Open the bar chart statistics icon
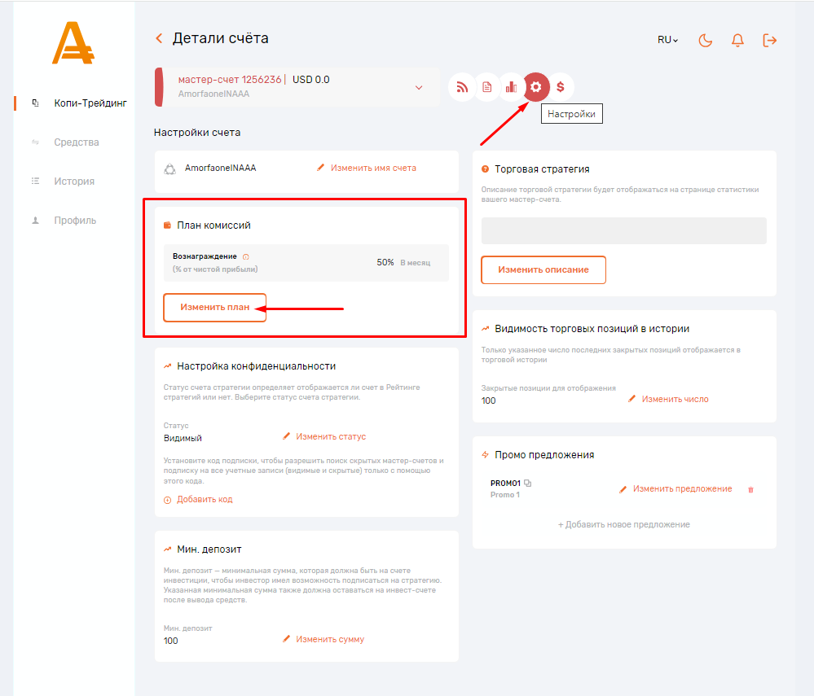The width and height of the screenshot is (814, 696). [x=512, y=87]
